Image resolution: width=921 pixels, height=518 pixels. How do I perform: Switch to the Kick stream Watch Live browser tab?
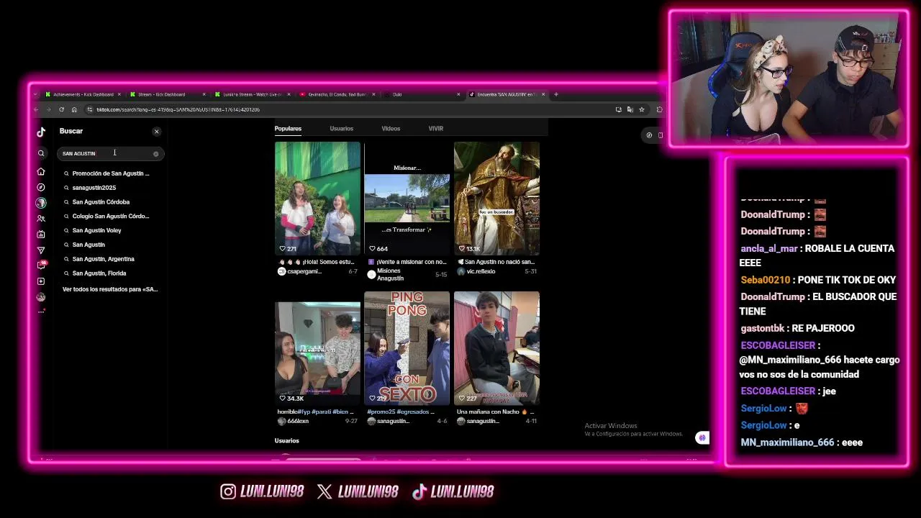253,94
